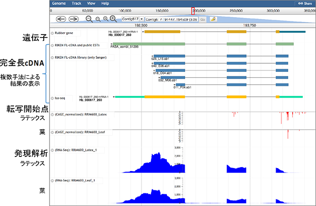
Task: Click the Go button
Action: (x=203, y=19)
